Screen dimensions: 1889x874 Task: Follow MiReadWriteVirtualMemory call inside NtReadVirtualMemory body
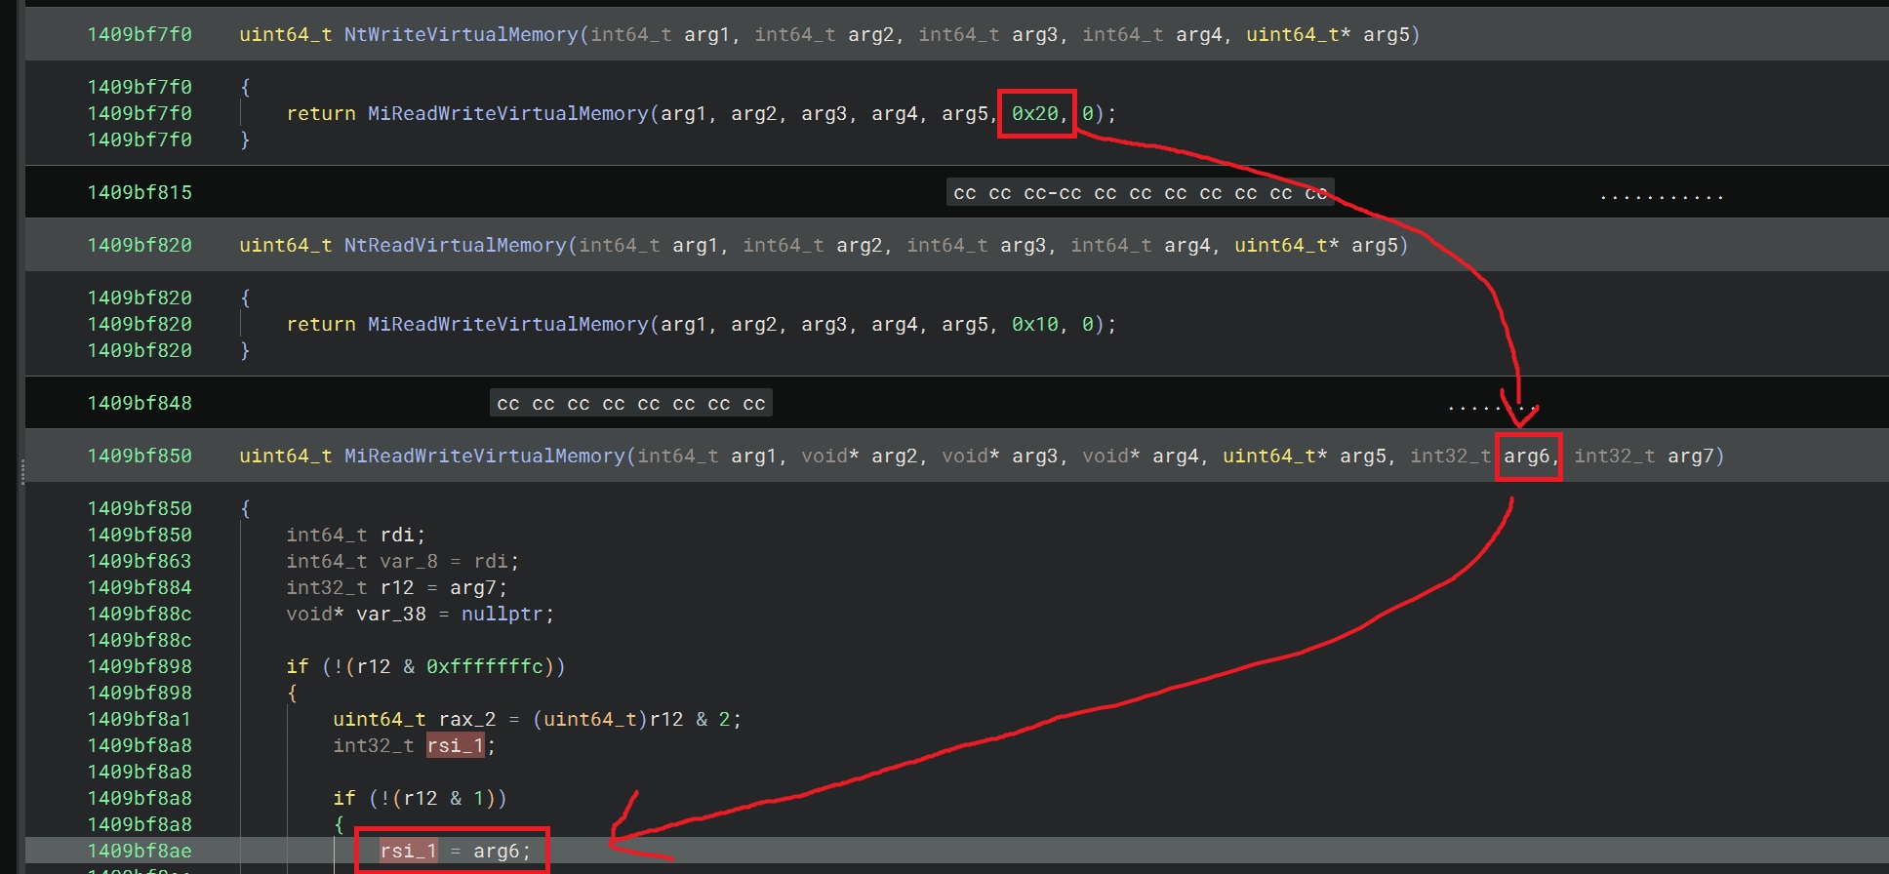pos(507,325)
